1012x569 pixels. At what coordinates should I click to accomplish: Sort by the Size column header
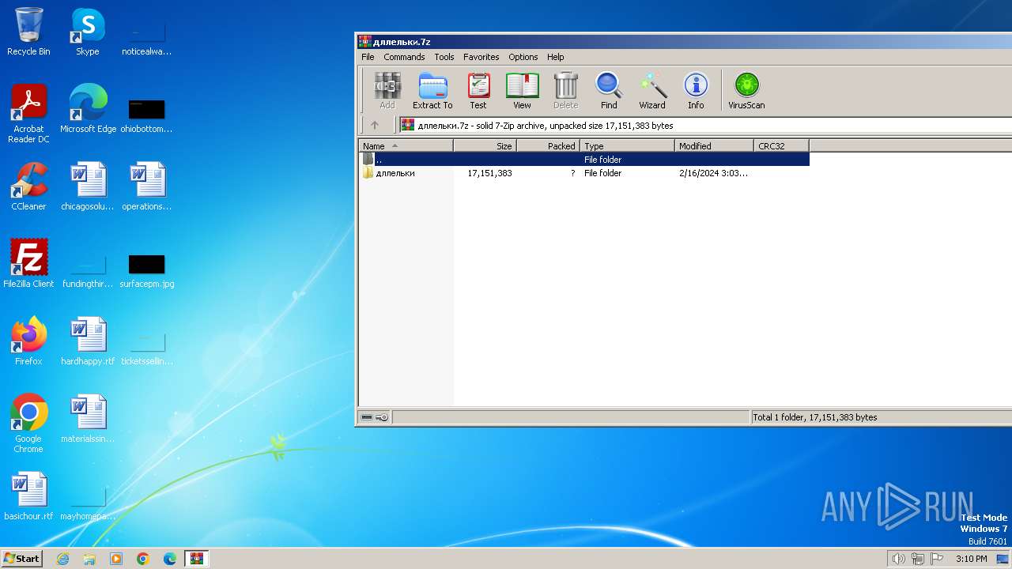click(485, 145)
